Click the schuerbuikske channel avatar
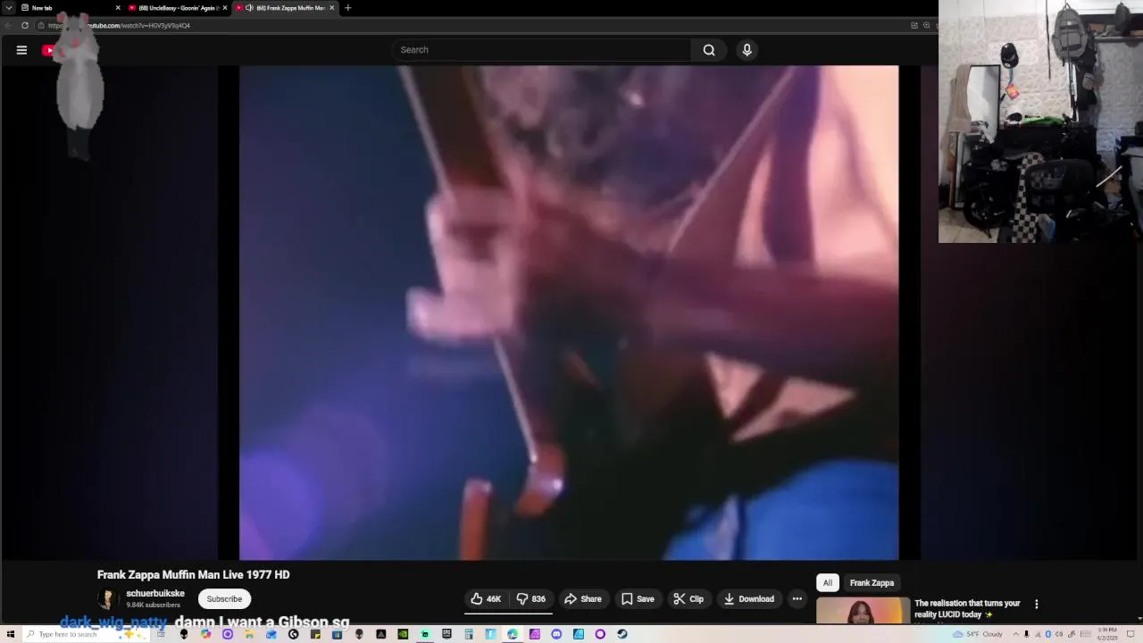1143x643 pixels. [x=108, y=599]
